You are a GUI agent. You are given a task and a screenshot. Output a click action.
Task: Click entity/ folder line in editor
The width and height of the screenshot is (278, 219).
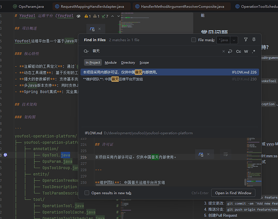(x=41, y=174)
